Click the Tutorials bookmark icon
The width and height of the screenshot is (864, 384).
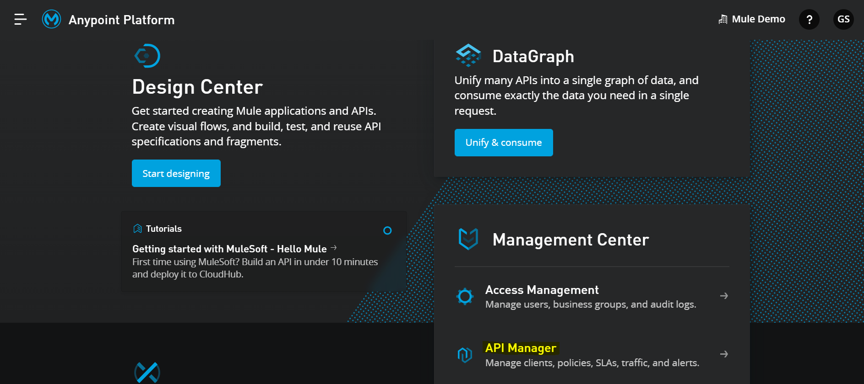(x=137, y=229)
